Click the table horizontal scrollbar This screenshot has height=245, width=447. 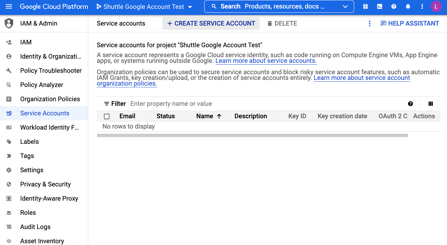252,135
